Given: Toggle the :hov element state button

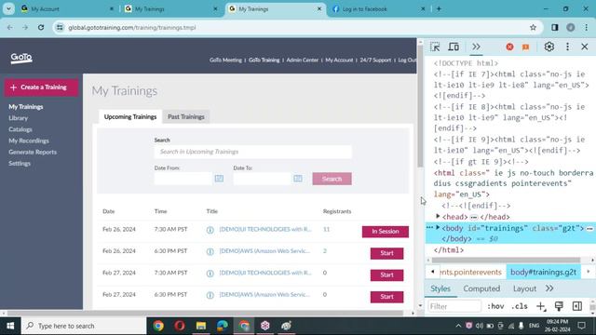Looking at the screenshot, I should pos(495,306).
